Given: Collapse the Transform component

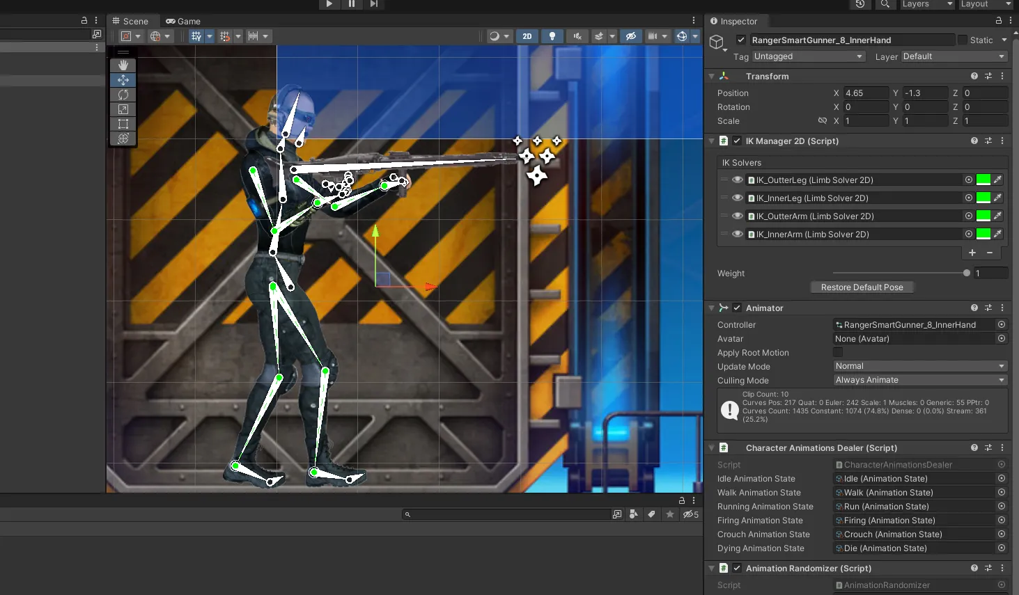Looking at the screenshot, I should (711, 77).
